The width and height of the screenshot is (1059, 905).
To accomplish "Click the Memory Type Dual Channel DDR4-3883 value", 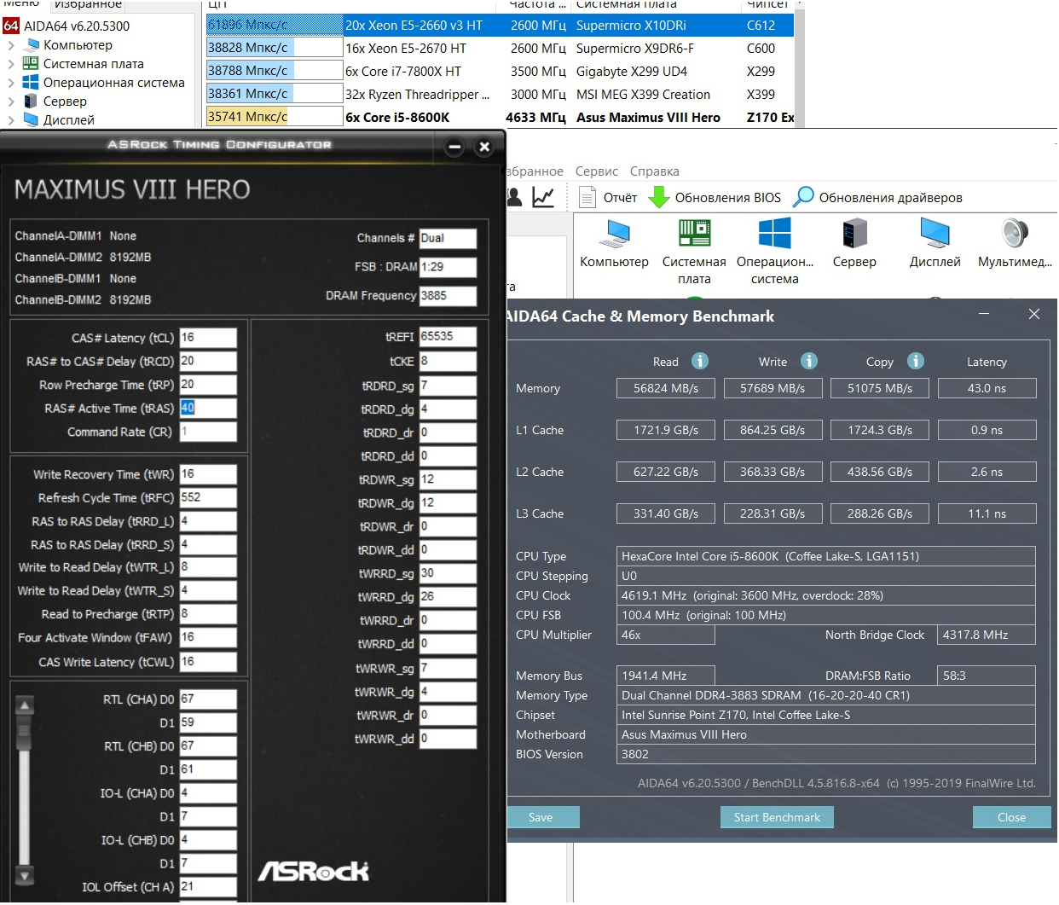I will 825,695.
